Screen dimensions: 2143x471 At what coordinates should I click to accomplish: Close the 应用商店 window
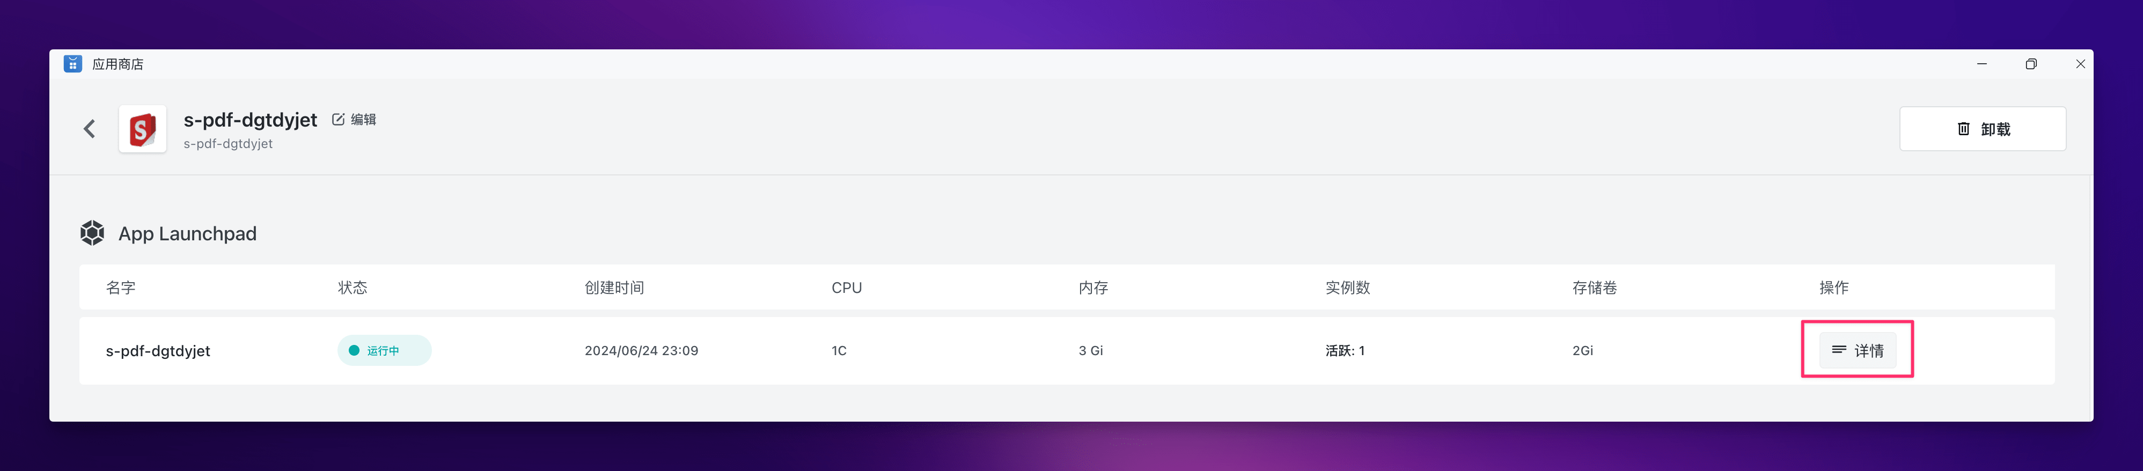click(x=2080, y=64)
